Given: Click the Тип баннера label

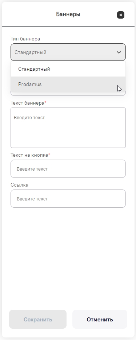Looking at the screenshot, I should [25, 39].
